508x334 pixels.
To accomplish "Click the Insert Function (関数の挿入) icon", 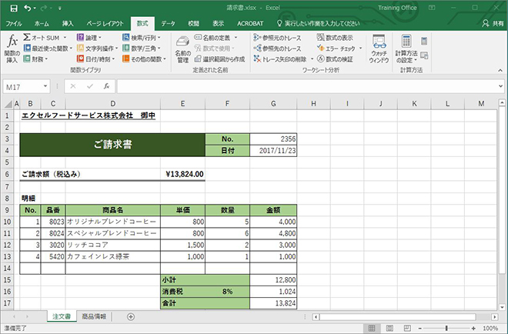I will click(x=12, y=46).
